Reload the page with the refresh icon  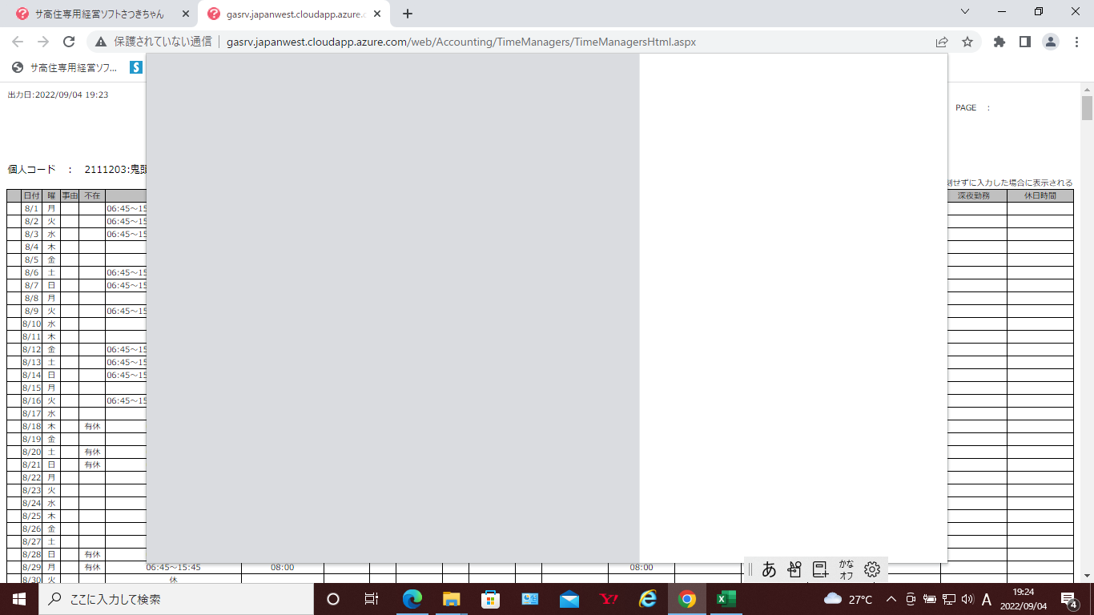69,42
